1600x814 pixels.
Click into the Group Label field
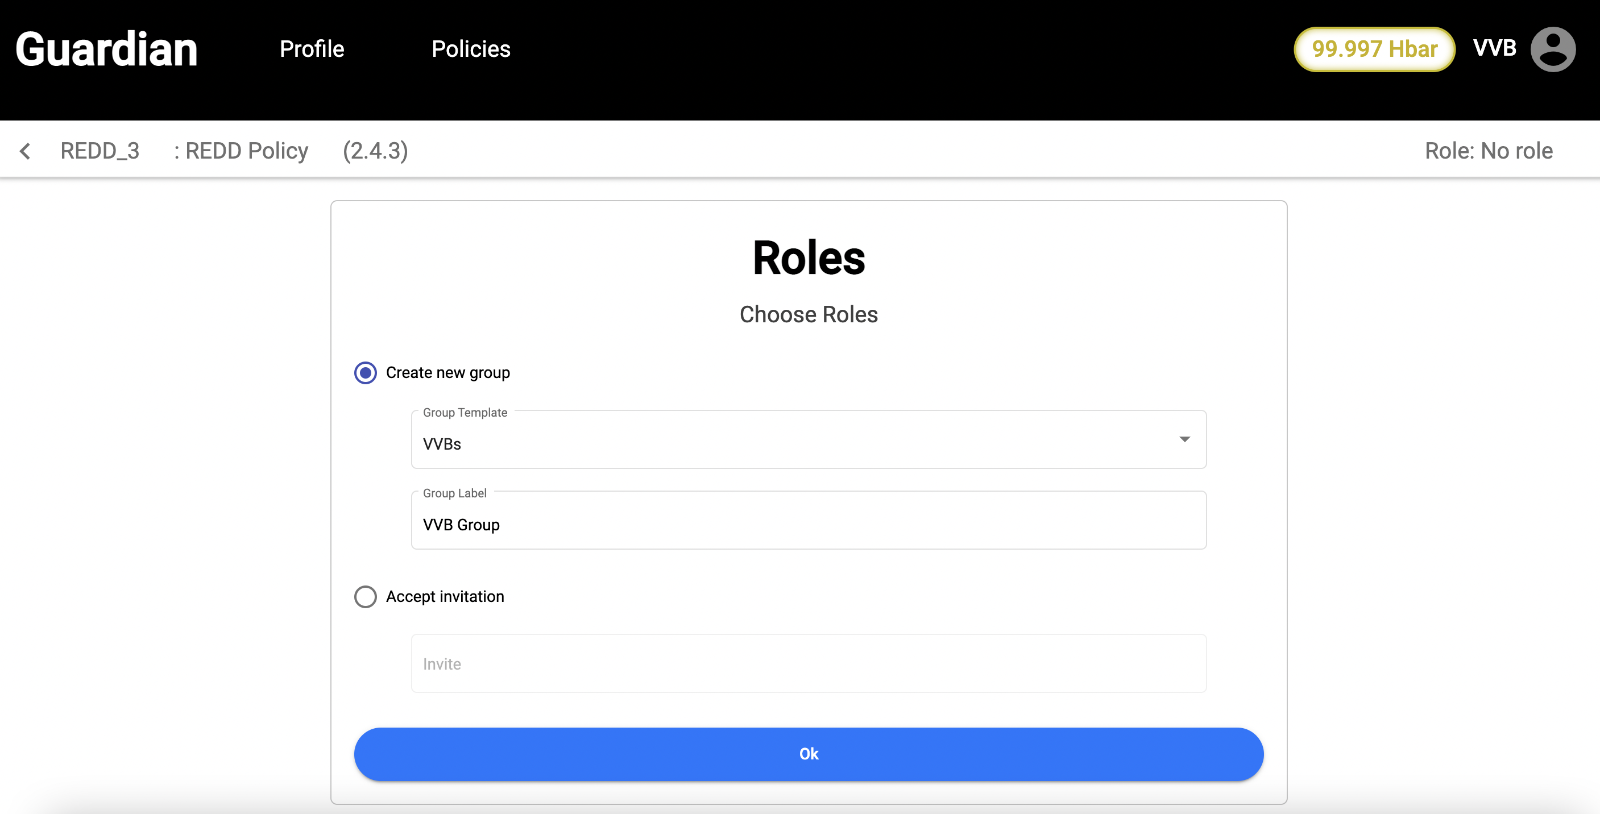coord(808,525)
